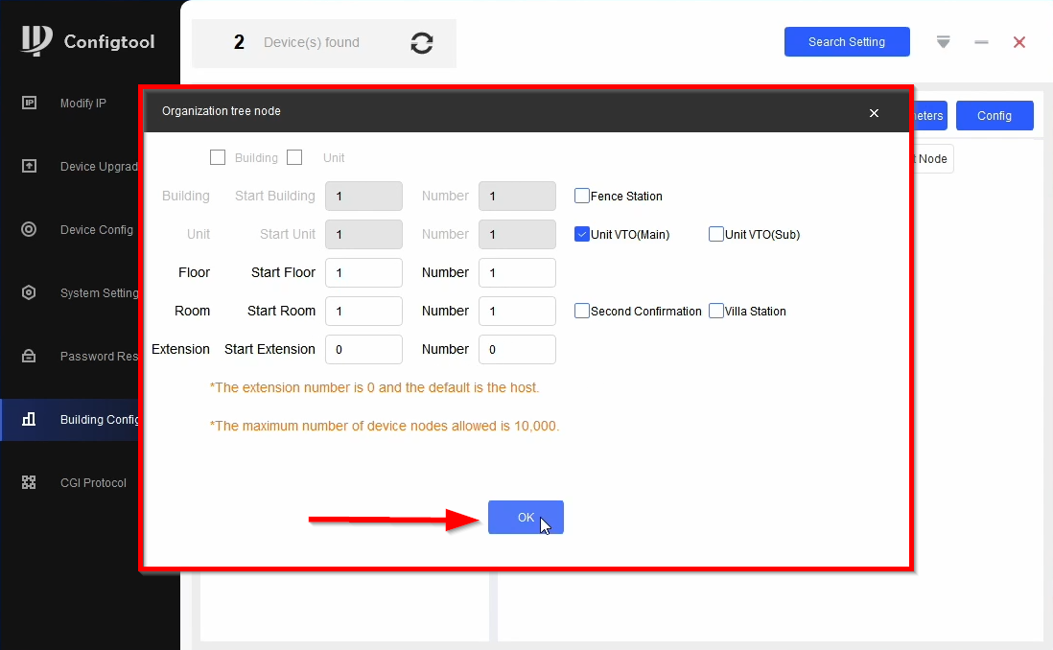This screenshot has height=650, width=1053.
Task: Uncheck the Unit VTO(Main) checkbox
Action: pyautogui.click(x=581, y=234)
